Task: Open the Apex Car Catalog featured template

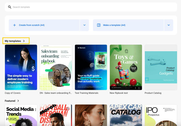Action: [x=126, y=115]
